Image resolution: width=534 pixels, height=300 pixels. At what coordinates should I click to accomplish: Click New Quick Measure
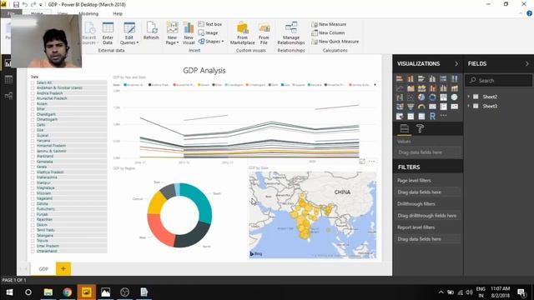point(335,41)
